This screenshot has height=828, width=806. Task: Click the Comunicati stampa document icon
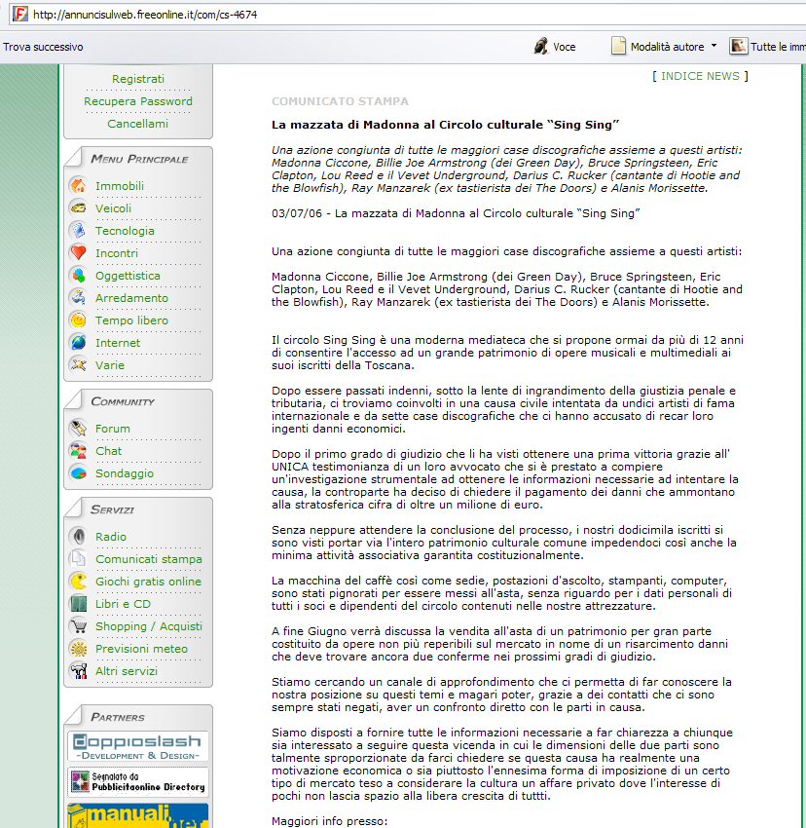tap(78, 558)
